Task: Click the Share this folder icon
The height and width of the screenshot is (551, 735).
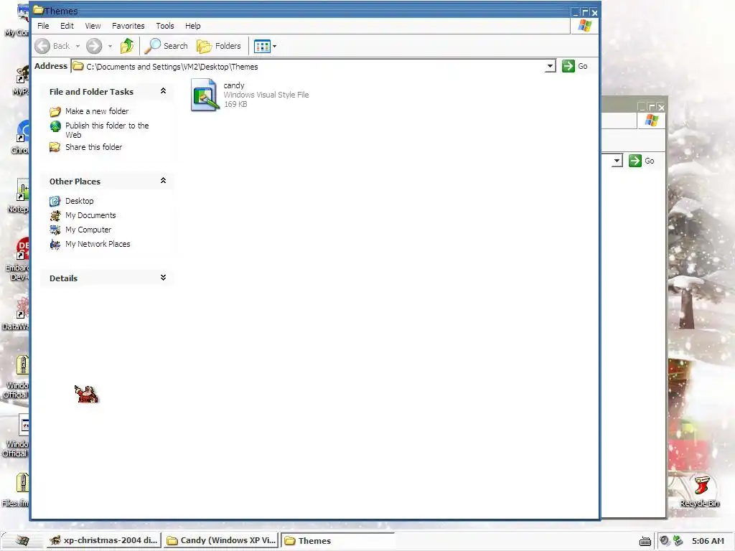Action: [55, 147]
